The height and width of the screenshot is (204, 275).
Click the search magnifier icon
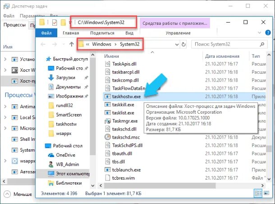pos(262,44)
